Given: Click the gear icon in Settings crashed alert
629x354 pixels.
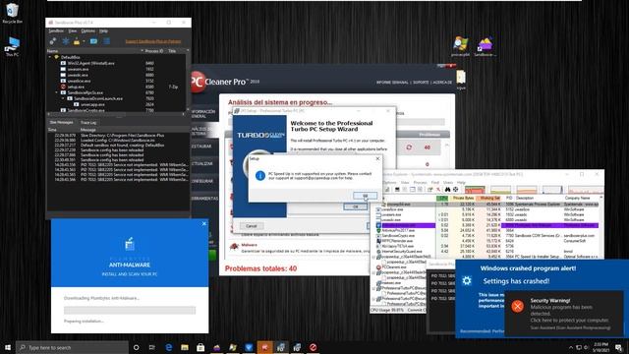Looking at the screenshot, I should click(467, 280).
